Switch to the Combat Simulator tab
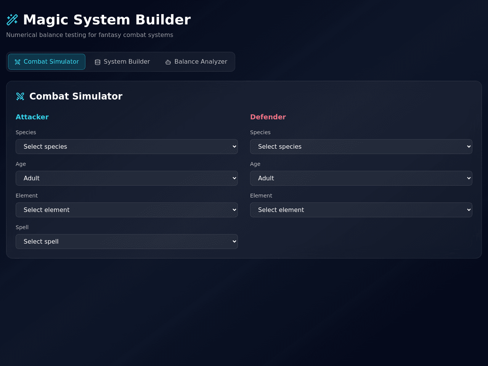 coord(47,62)
